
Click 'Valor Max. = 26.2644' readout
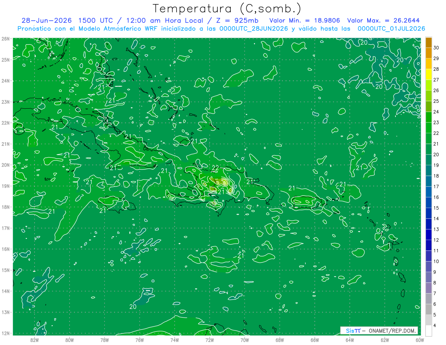(384, 20)
